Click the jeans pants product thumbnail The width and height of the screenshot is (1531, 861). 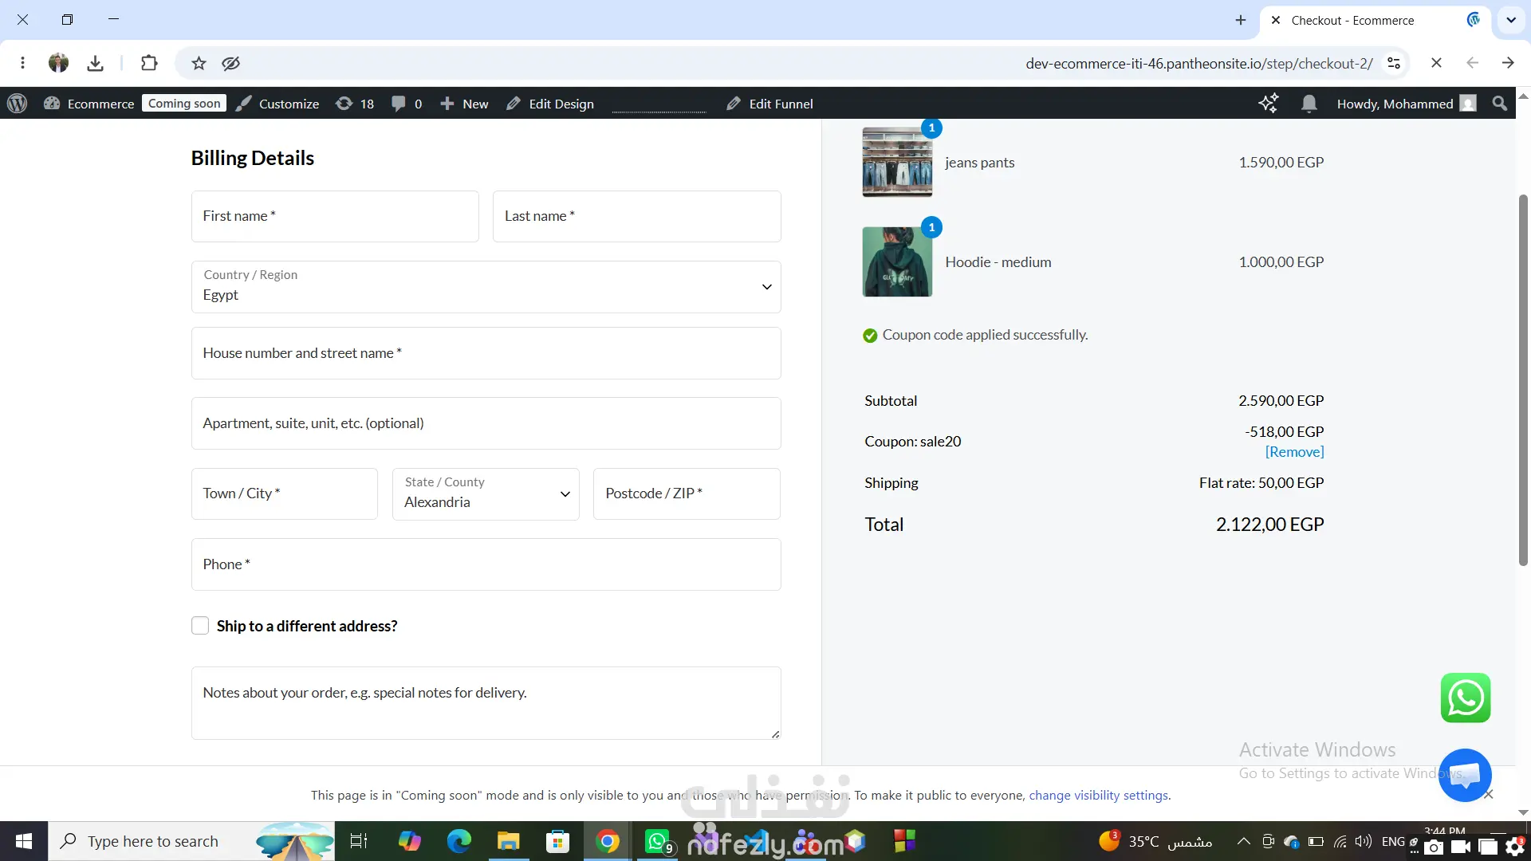click(897, 162)
